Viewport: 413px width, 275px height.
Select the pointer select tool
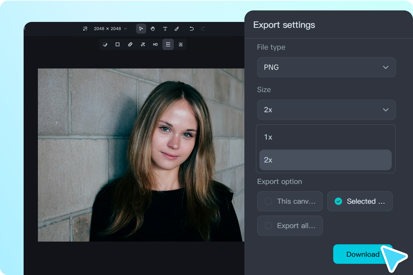pyautogui.click(x=141, y=29)
